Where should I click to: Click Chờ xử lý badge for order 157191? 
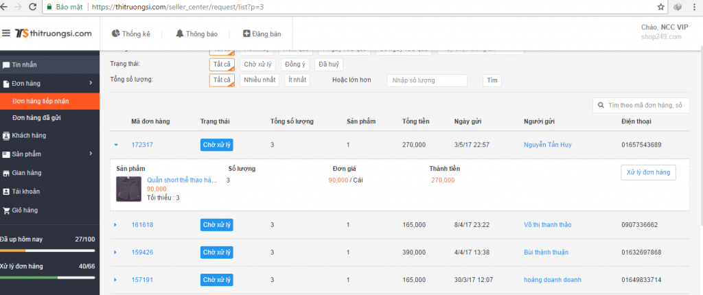point(216,280)
